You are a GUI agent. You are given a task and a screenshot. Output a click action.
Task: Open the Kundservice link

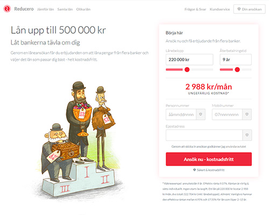tap(220, 9)
